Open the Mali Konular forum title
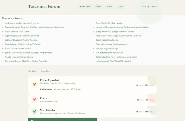Screen dimensions: 185x121 47,110
